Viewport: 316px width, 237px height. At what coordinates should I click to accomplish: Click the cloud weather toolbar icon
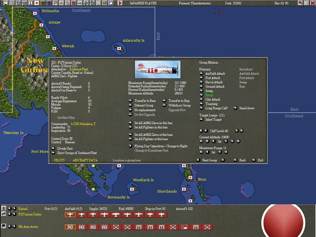(111, 3)
